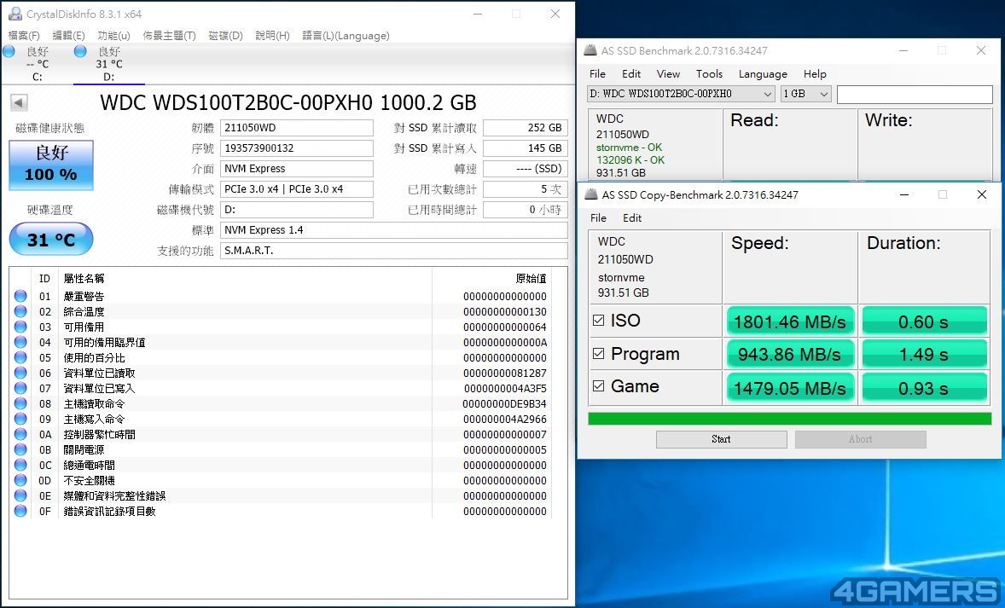Click the status dot for attribute 09 主機寫入命令
The height and width of the screenshot is (608, 1005).
pos(20,419)
